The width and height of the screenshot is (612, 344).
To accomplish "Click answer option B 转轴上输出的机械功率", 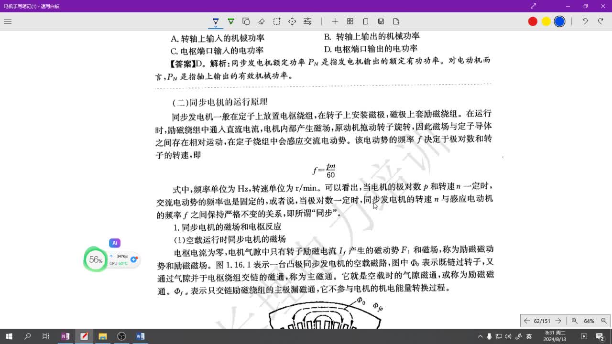I will pyautogui.click(x=372, y=36).
